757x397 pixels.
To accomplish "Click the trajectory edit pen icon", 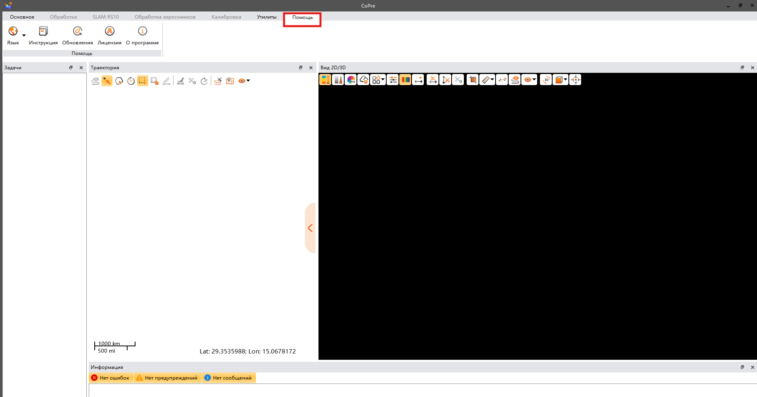I will click(x=180, y=81).
